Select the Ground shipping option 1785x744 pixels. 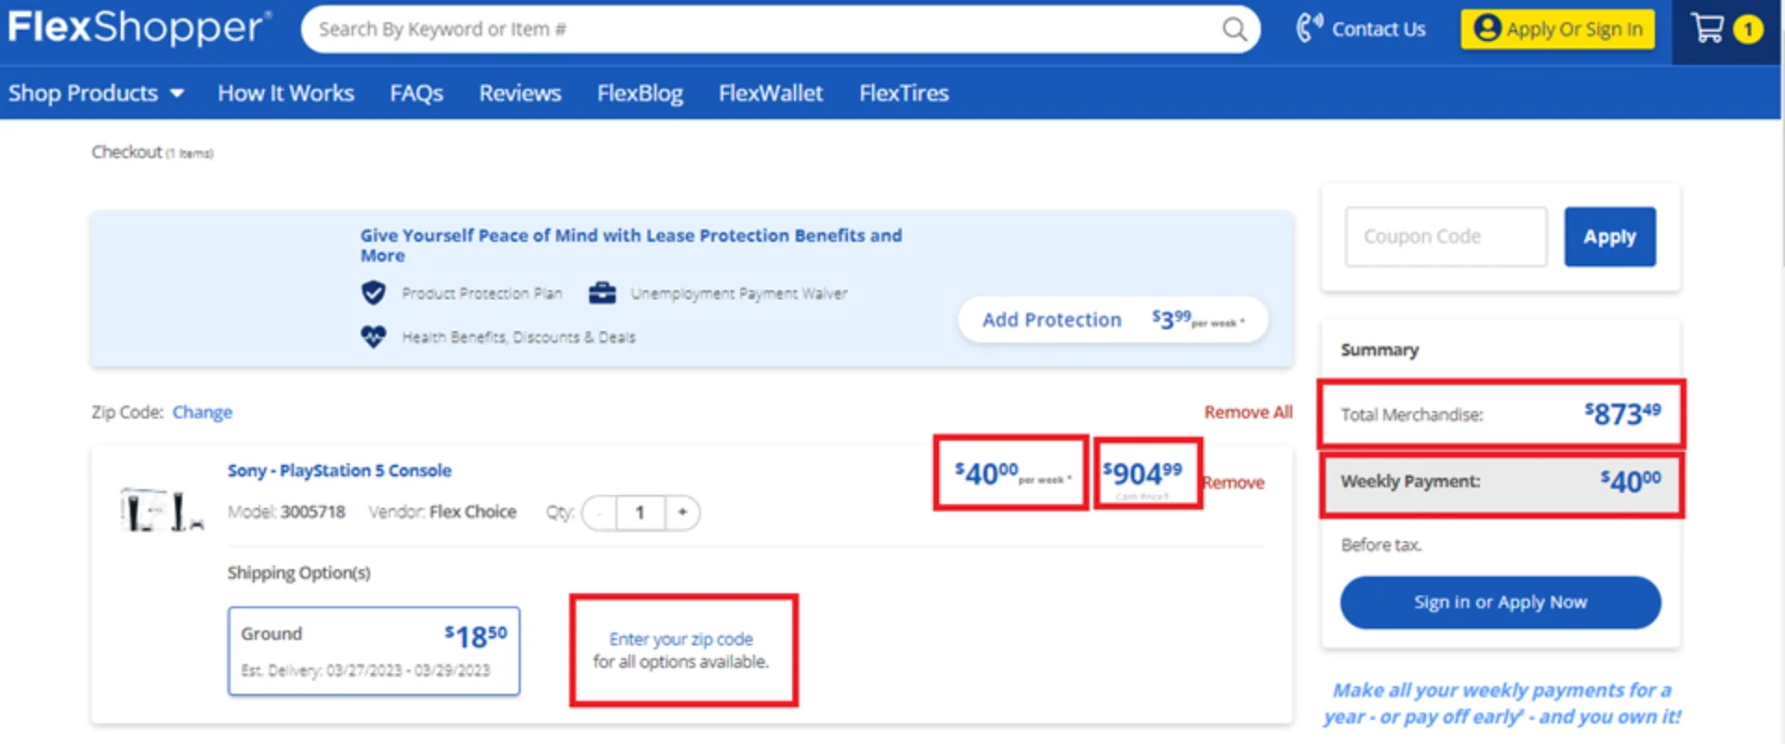pyautogui.click(x=374, y=651)
